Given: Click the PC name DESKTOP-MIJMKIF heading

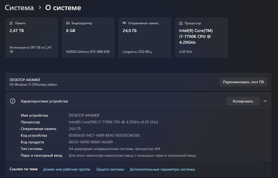Looking at the screenshot, I should click(x=25, y=80).
